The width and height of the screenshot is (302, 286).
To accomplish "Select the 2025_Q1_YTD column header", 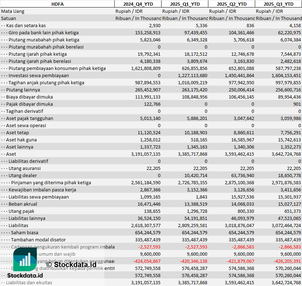I will [184, 4].
